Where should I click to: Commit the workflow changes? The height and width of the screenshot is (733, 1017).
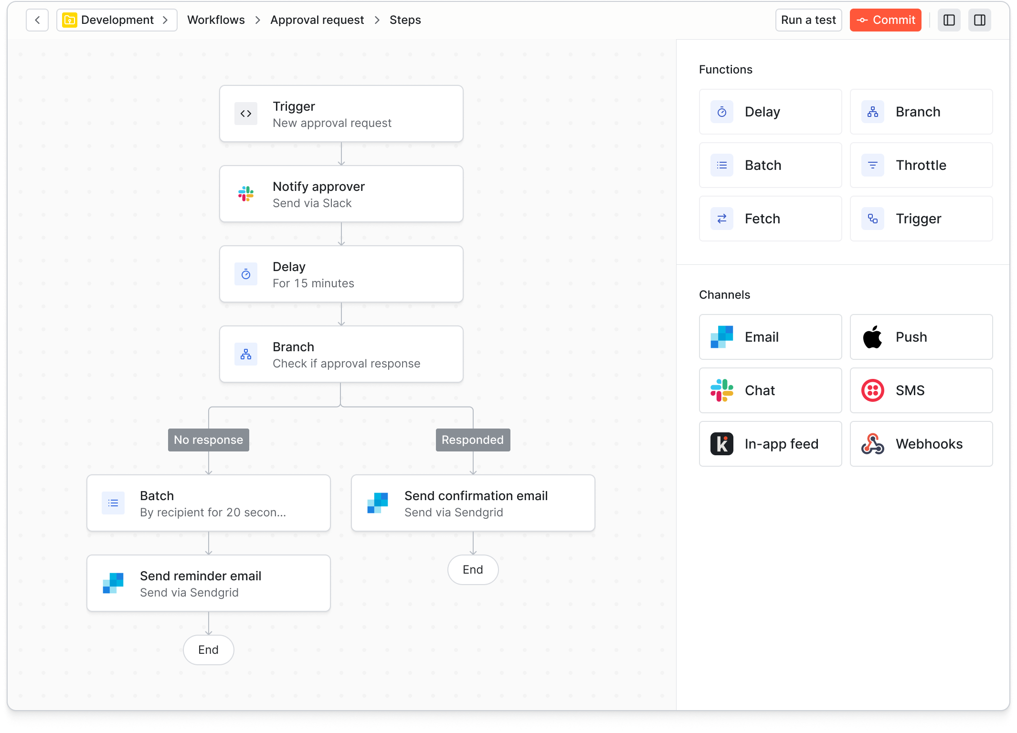(x=885, y=20)
